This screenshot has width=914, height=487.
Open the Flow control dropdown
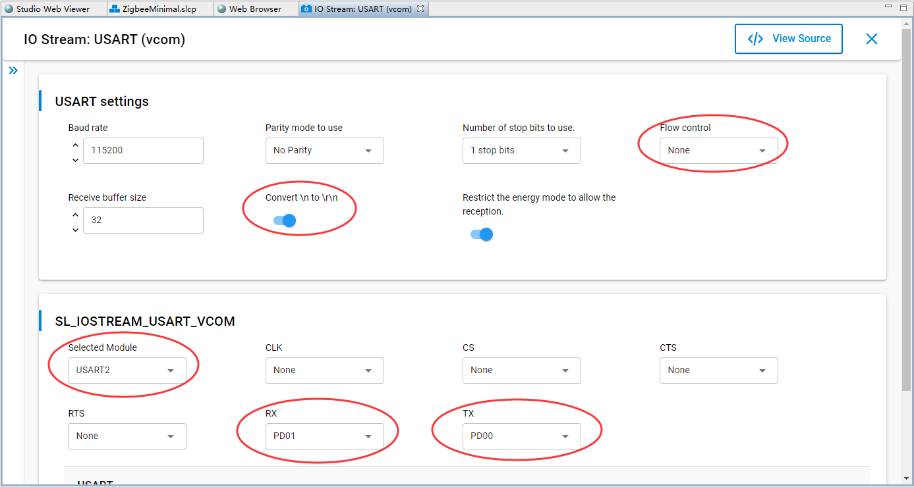point(719,151)
